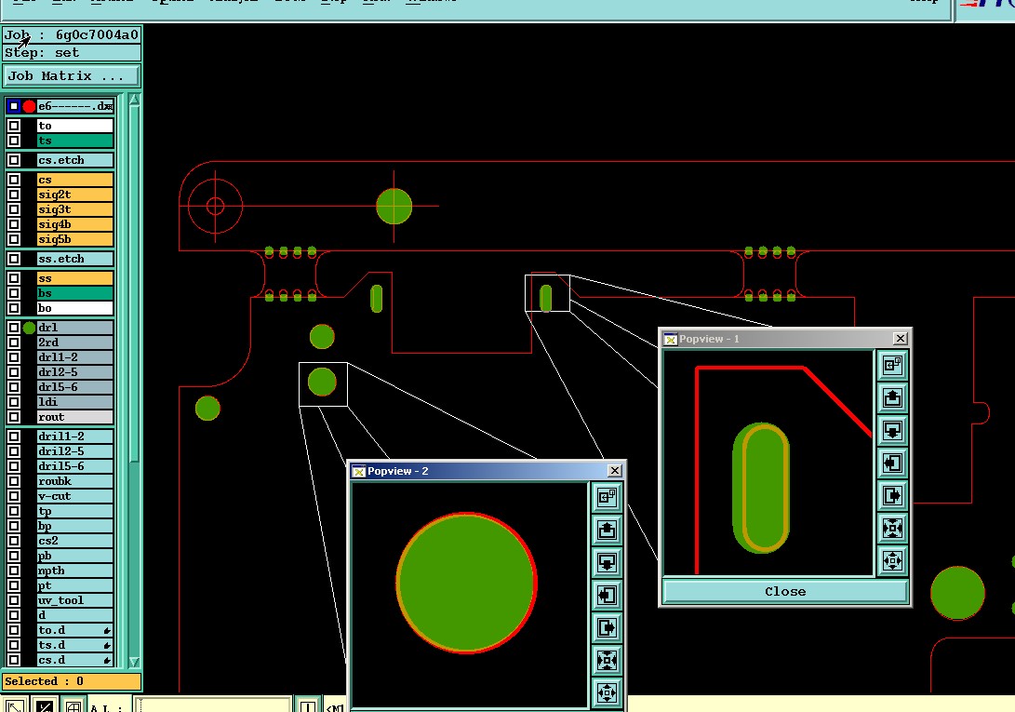
Task: Click the concentric-circle fiducial target
Action: 216,206
